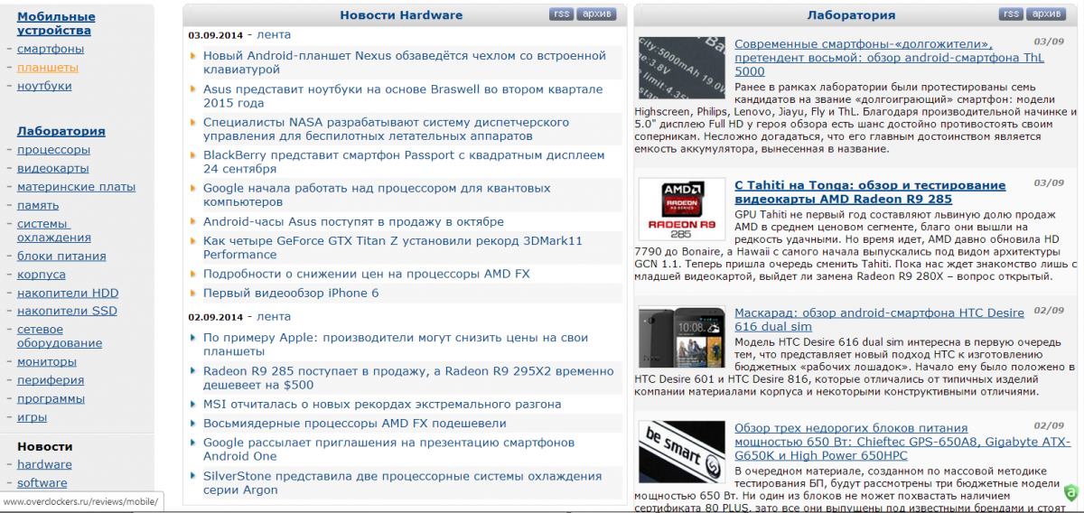
Task: Open the Первый видеообзор iPhone 6 news
Action: (291, 293)
